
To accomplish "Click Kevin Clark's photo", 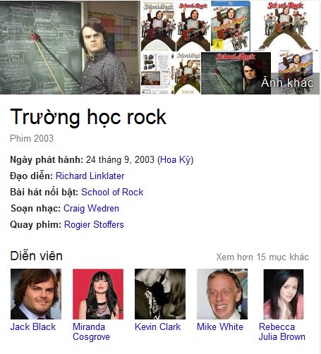I will point(160,294).
